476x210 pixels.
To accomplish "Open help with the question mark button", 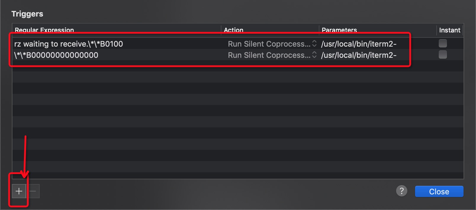I will (x=401, y=191).
